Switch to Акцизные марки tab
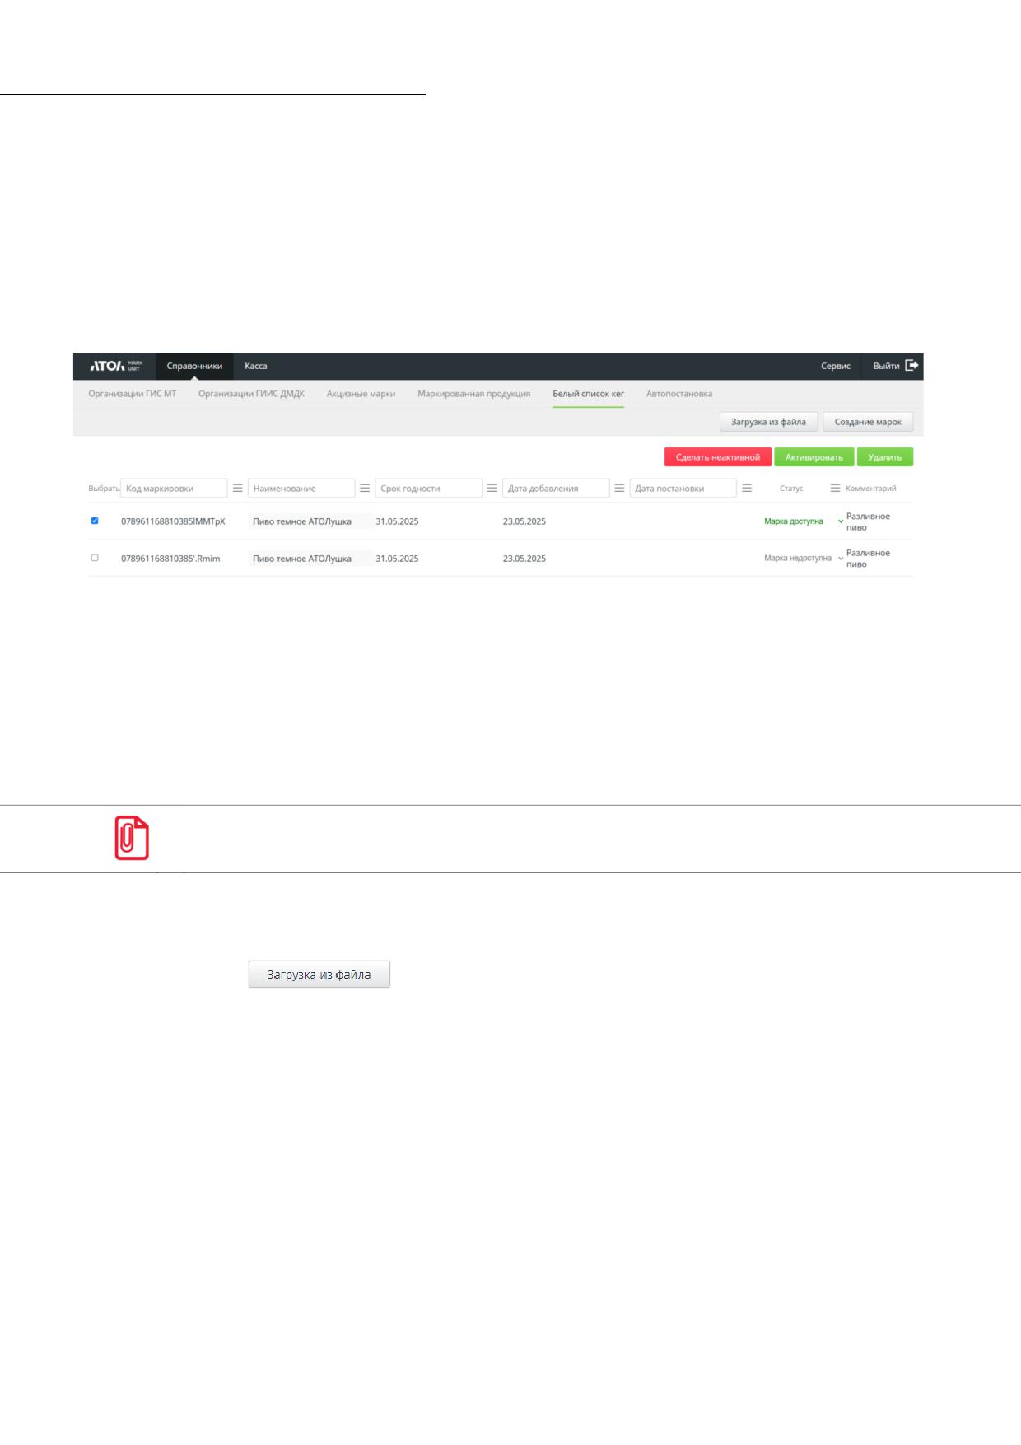This screenshot has height=1445, width=1021. tap(361, 394)
